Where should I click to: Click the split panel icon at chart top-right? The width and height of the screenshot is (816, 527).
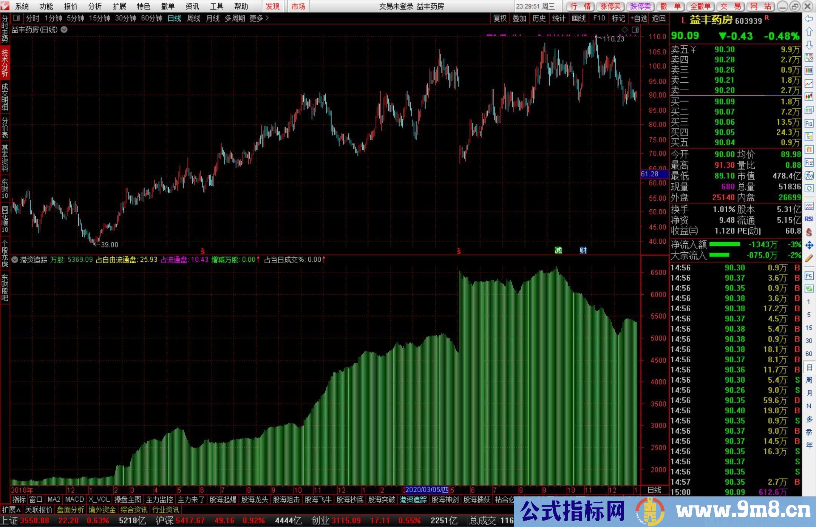pos(635,29)
